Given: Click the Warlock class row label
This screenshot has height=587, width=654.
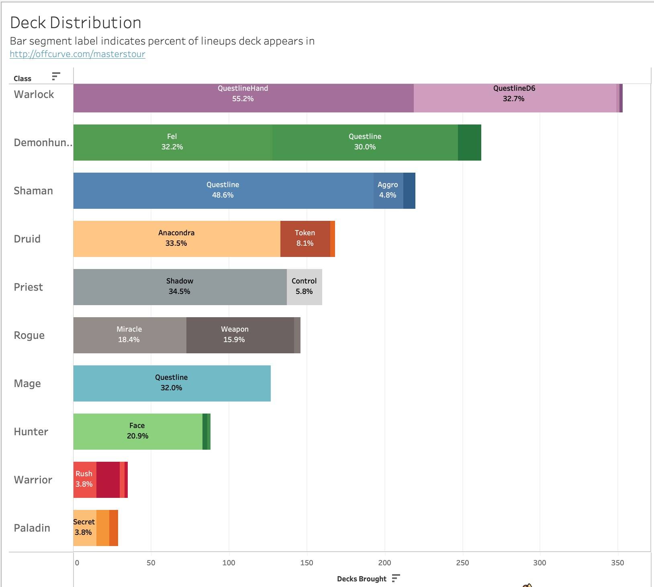Looking at the screenshot, I should [x=34, y=94].
